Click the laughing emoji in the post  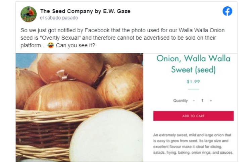[51, 46]
